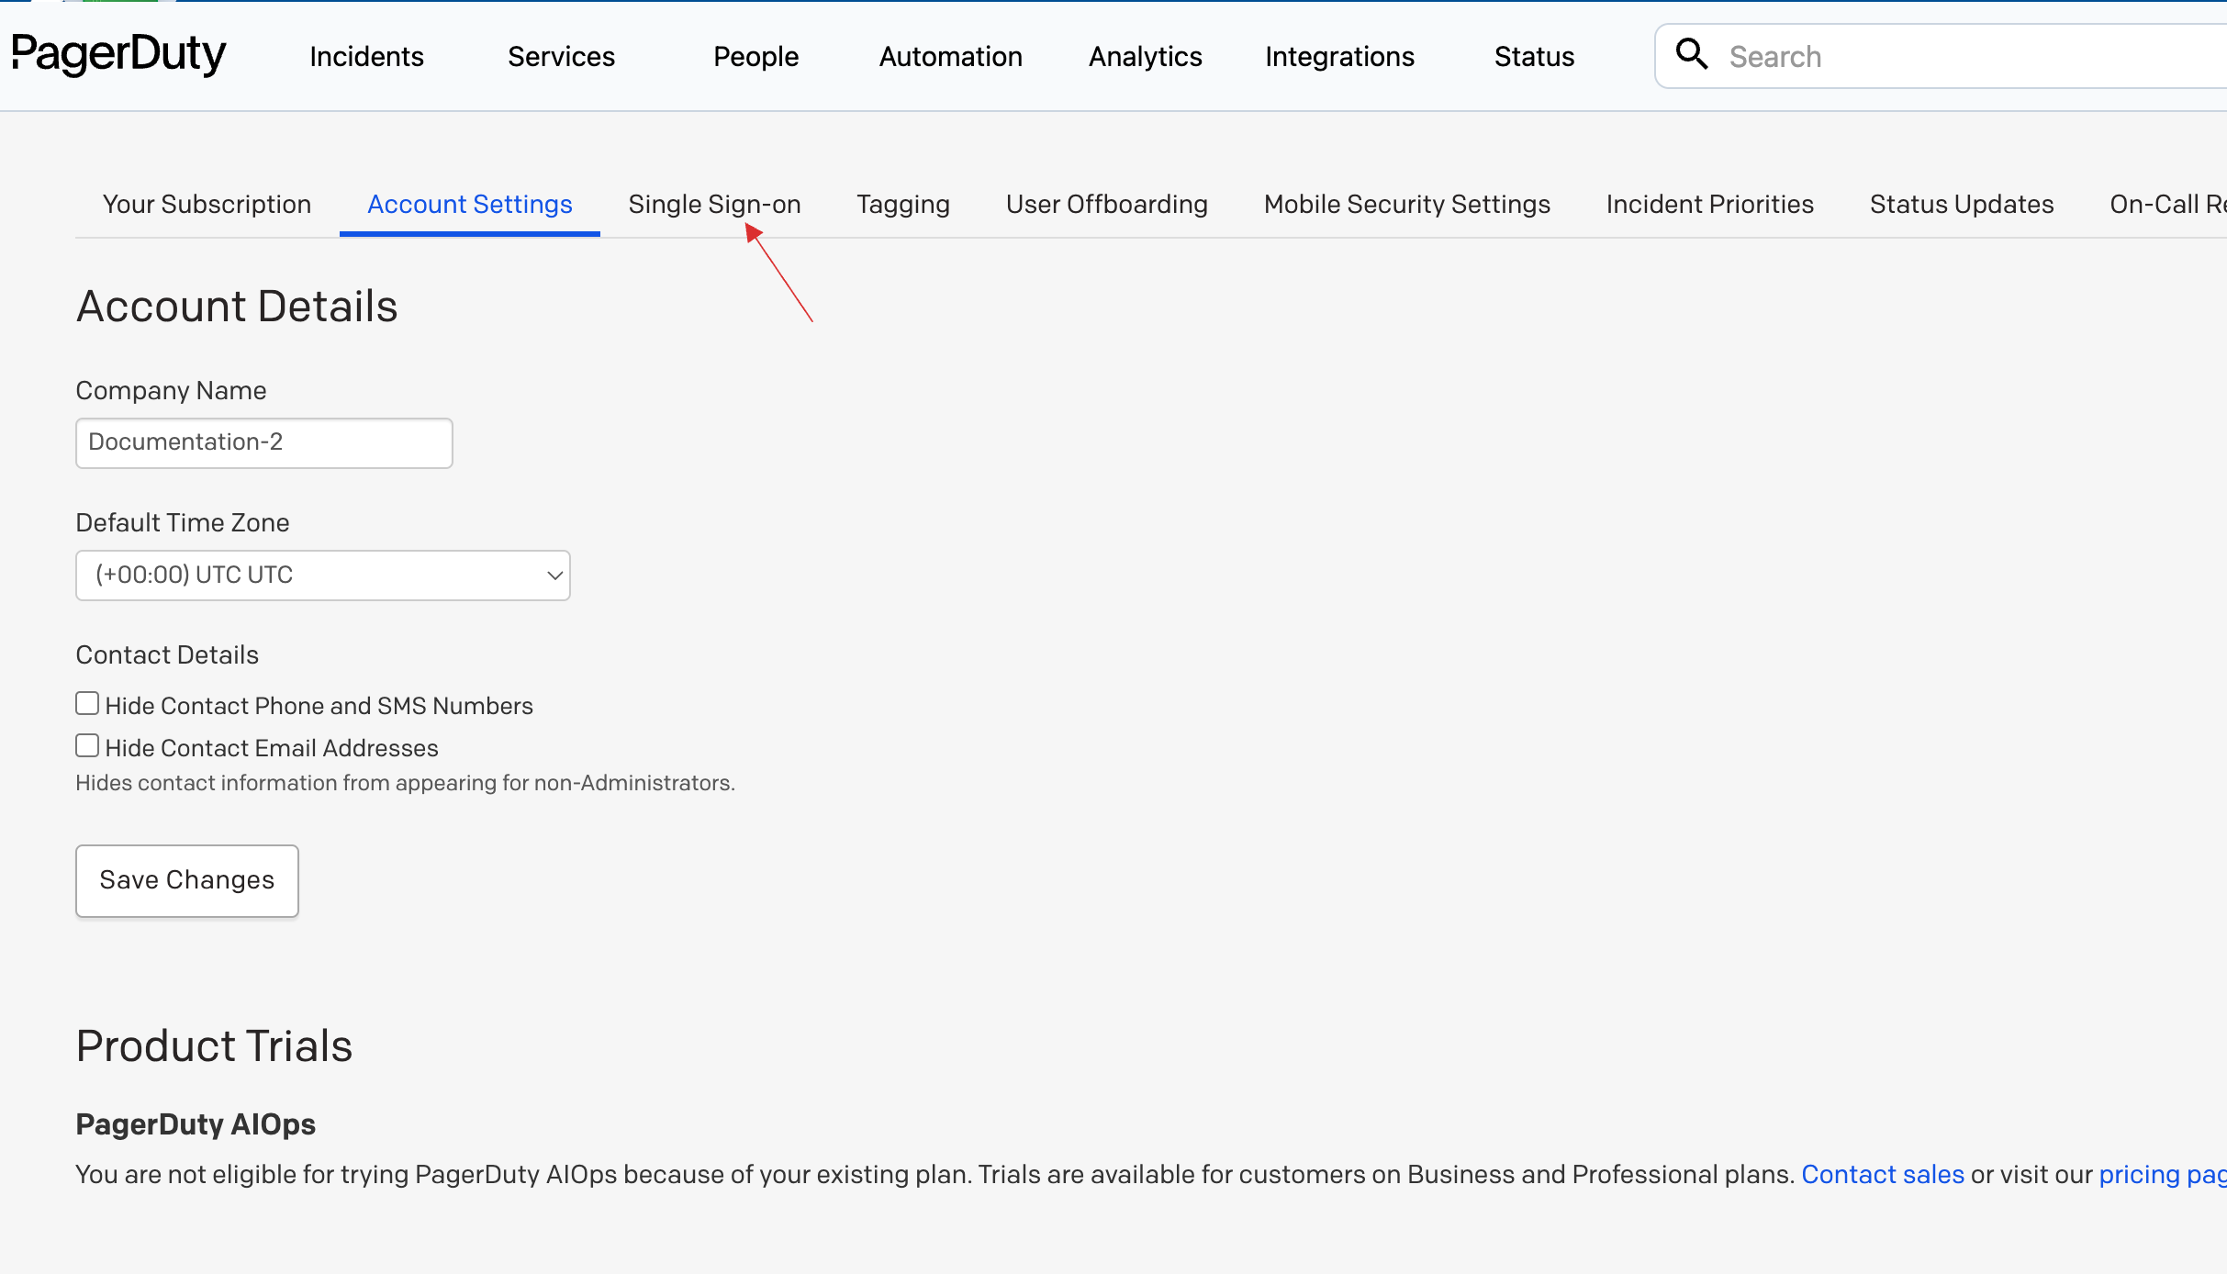Open the Status Updates tab
This screenshot has height=1274, width=2227.
[x=1961, y=204]
